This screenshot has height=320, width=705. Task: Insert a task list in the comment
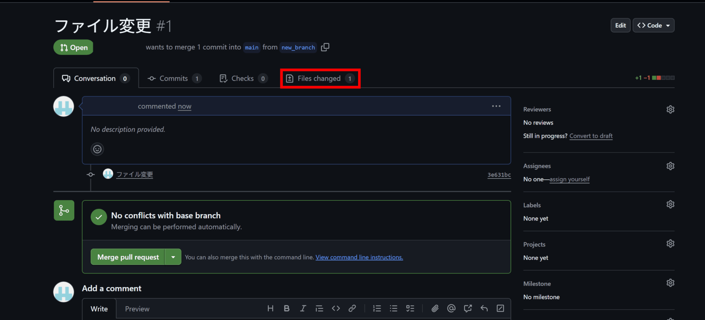(x=410, y=308)
